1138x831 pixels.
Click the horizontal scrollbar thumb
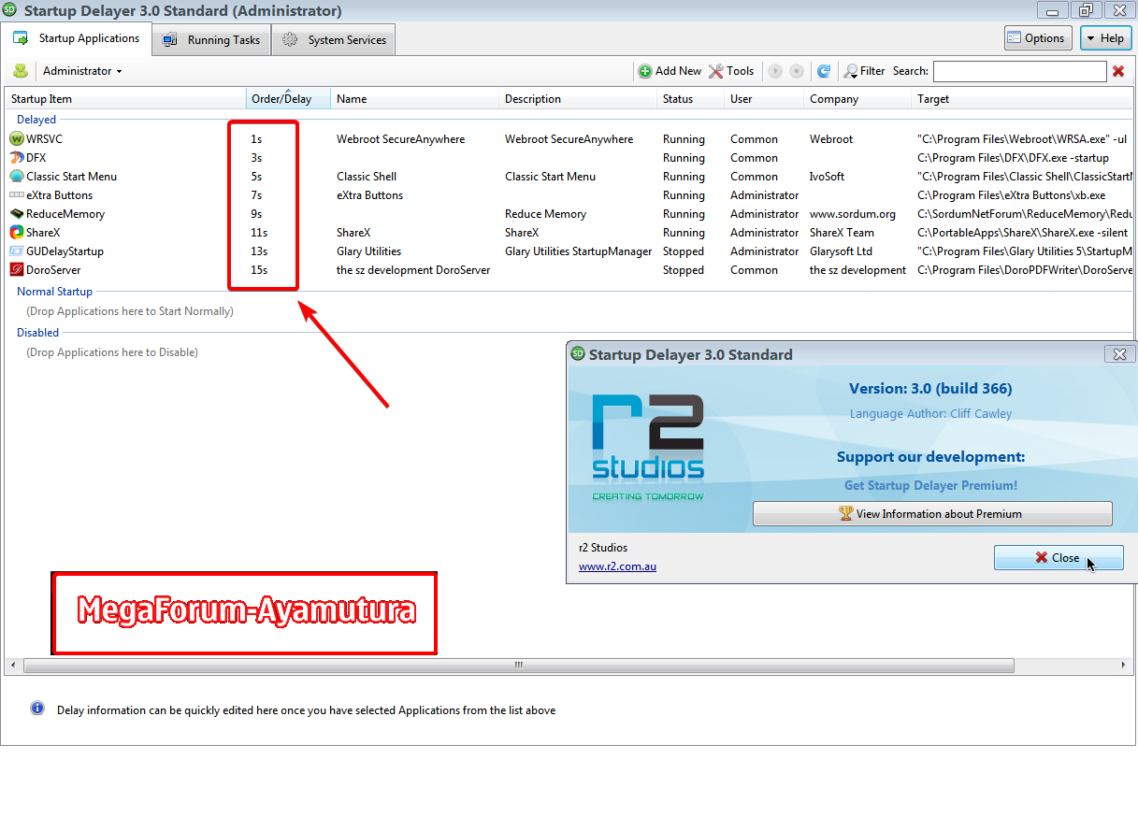click(519, 666)
